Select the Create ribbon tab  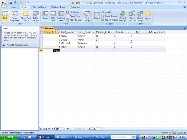24,7
